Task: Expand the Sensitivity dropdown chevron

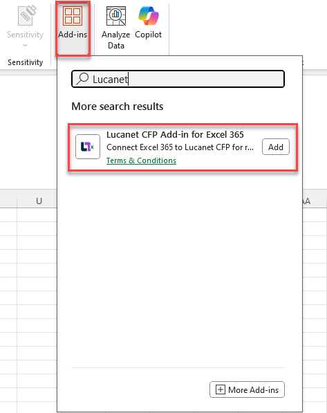Action: point(26,45)
